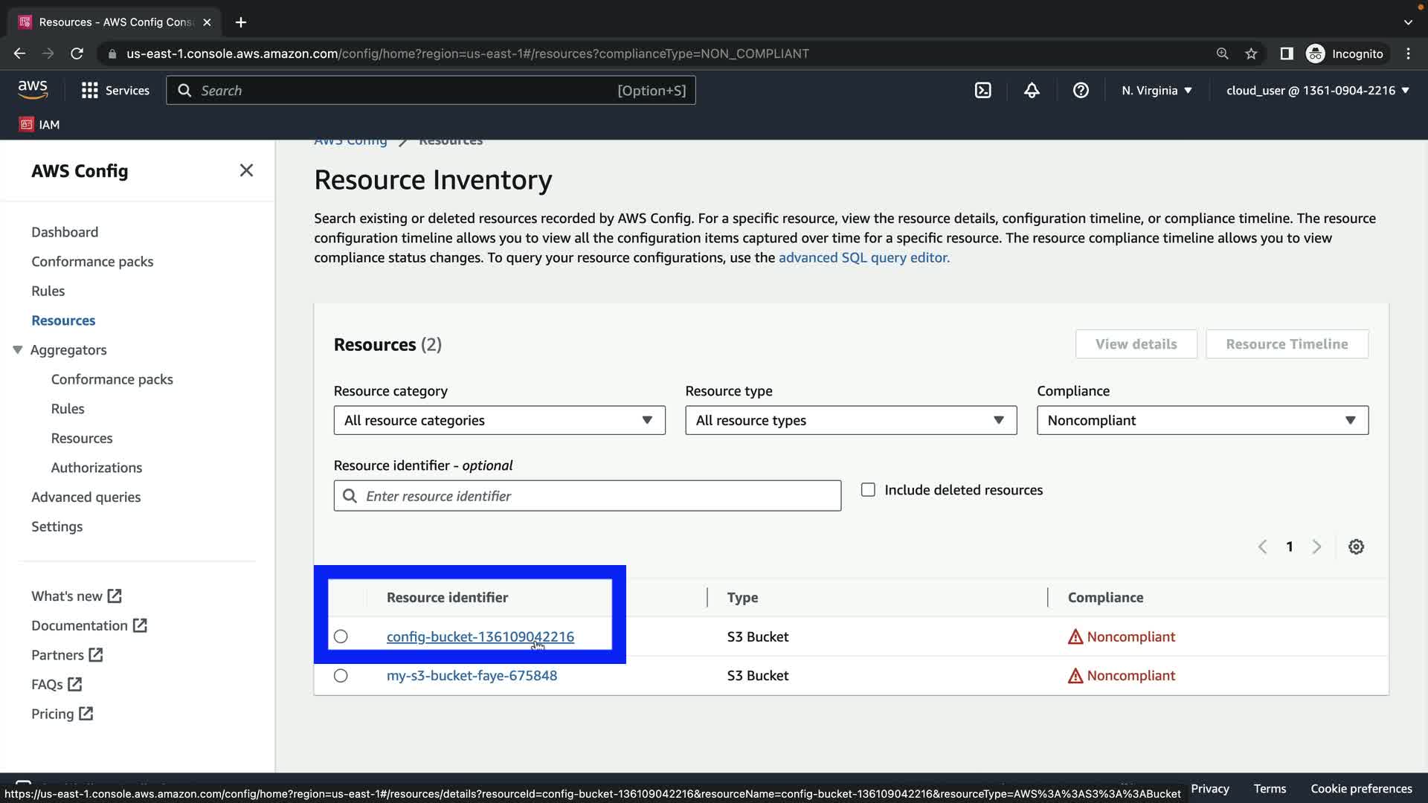Enable Include deleted resources checkbox
Viewport: 1428px width, 803px height.
point(868,490)
